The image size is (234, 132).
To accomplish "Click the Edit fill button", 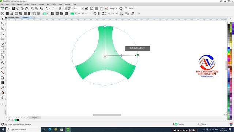I will click(x=132, y=14).
